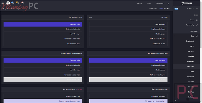202x103 pixels.
Task: Click the gear icon beside subheader Settings
Action: point(8,9)
